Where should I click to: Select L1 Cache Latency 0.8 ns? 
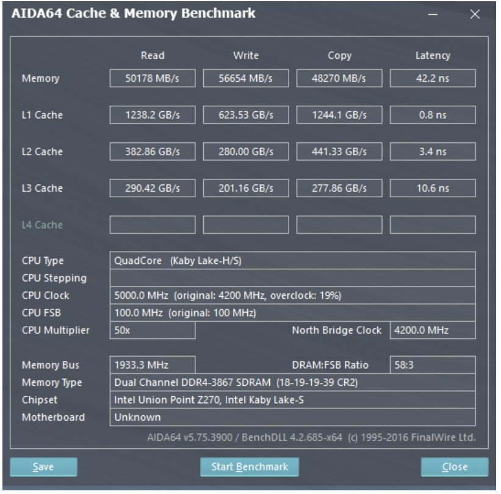coord(433,115)
